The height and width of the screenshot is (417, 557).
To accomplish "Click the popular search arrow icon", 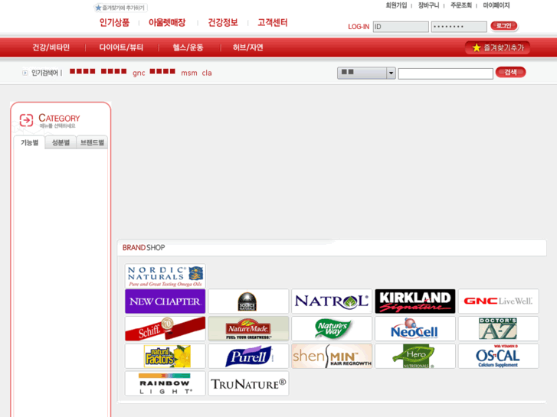I will coord(25,73).
